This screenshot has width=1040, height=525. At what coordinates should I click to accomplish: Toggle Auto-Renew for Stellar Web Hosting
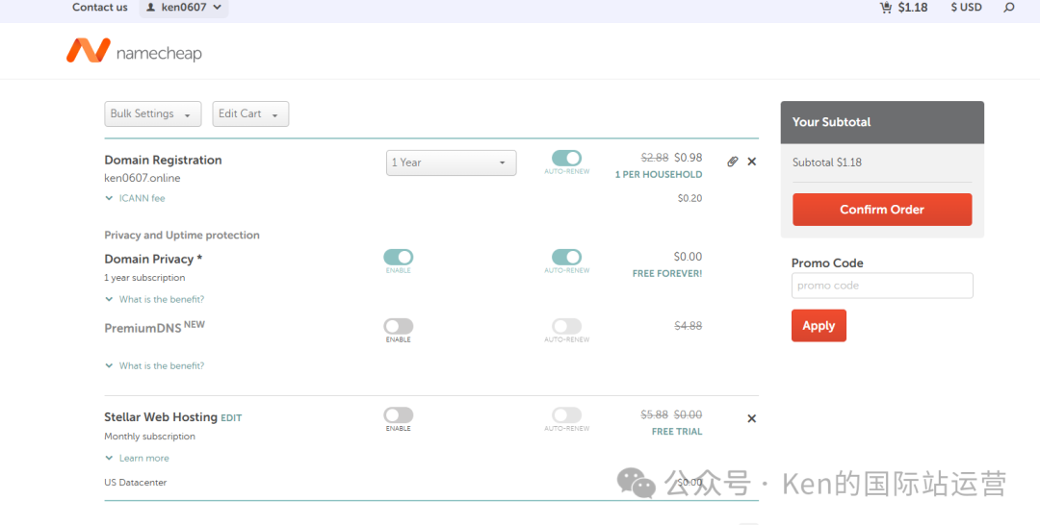[566, 415]
